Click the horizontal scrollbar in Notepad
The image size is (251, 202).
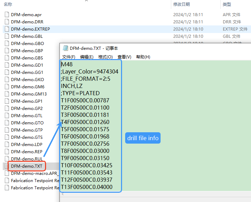click(x=155, y=194)
